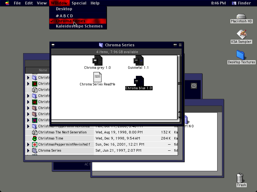Collapse the Chroma Series window with windowshade box

tap(180, 45)
